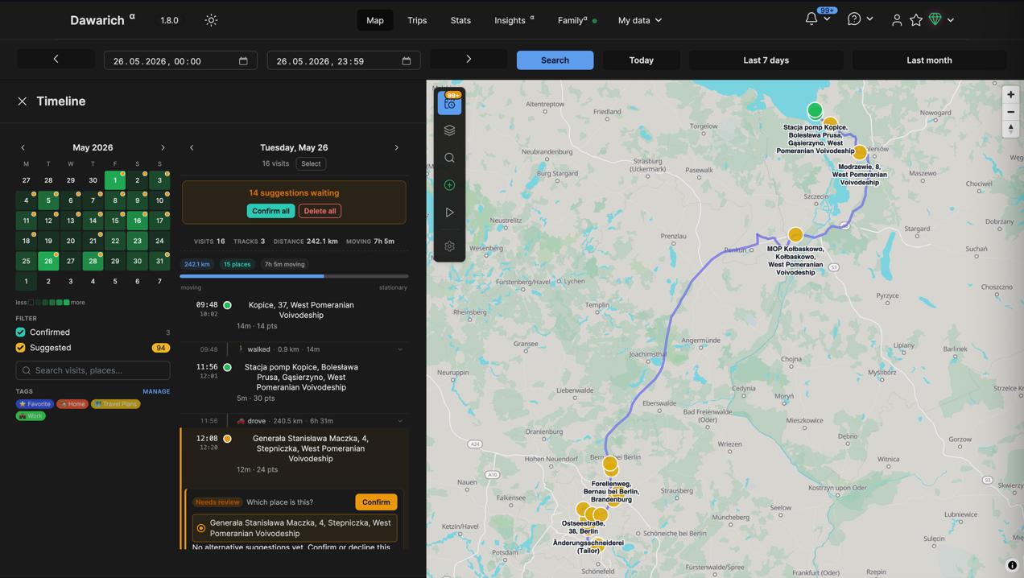Confirm the Needs review place
Screen dimensions: 1024x578
[376, 502]
